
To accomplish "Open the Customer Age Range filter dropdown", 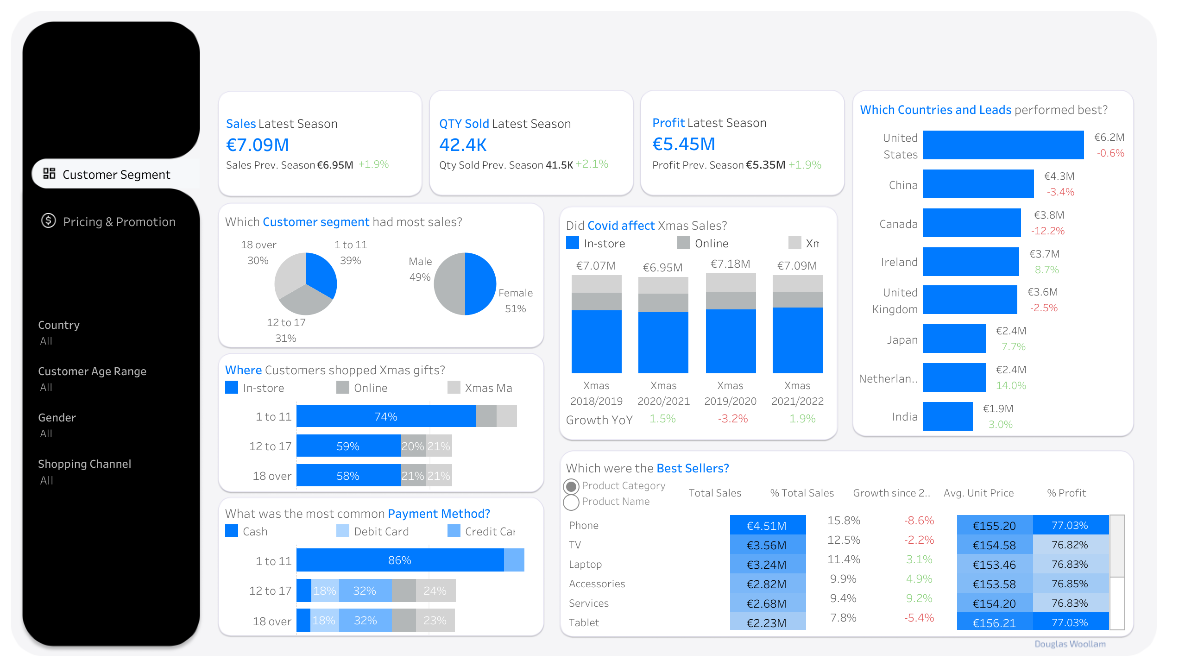I will click(x=46, y=388).
